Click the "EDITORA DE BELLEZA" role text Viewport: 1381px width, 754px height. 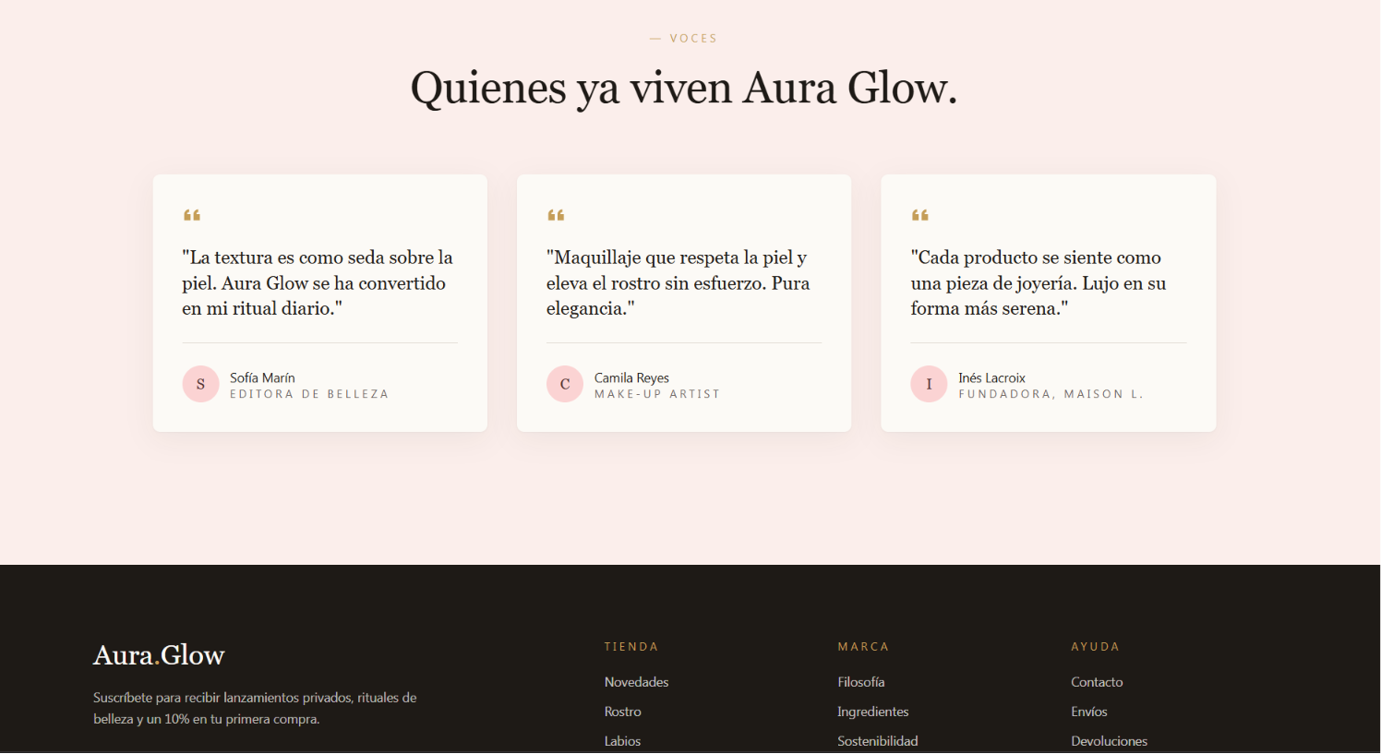[x=309, y=394]
